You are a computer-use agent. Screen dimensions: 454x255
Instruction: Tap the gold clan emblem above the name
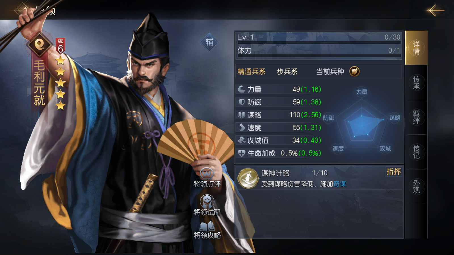tap(39, 44)
